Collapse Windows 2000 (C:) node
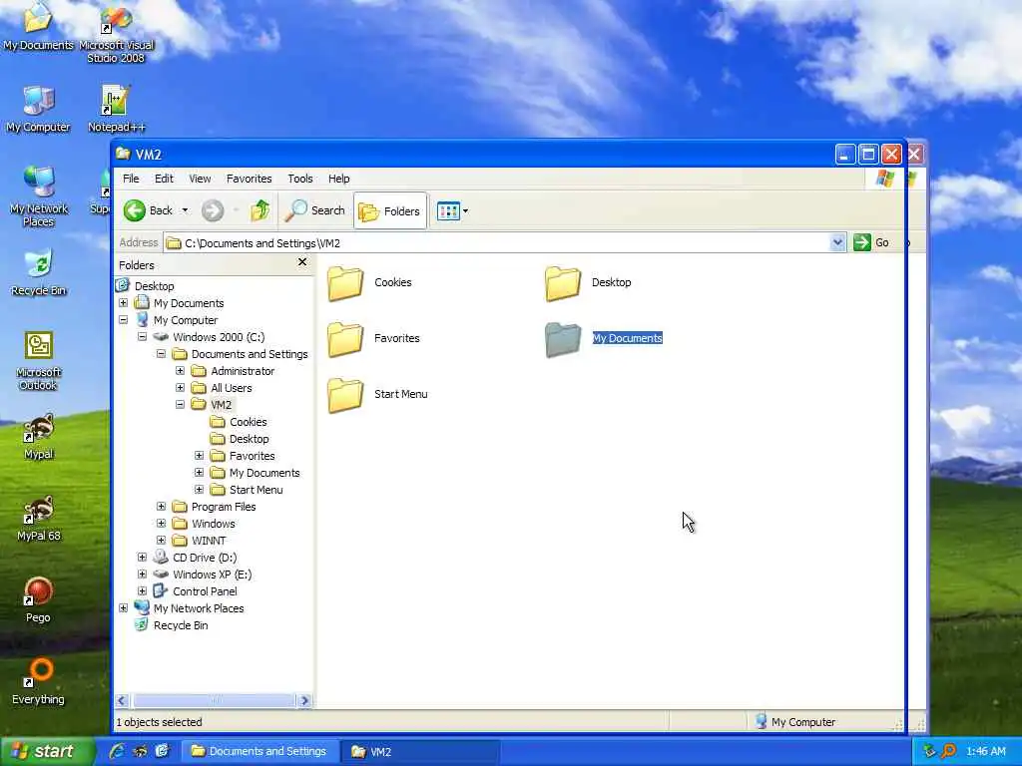This screenshot has width=1022, height=766. click(x=142, y=337)
